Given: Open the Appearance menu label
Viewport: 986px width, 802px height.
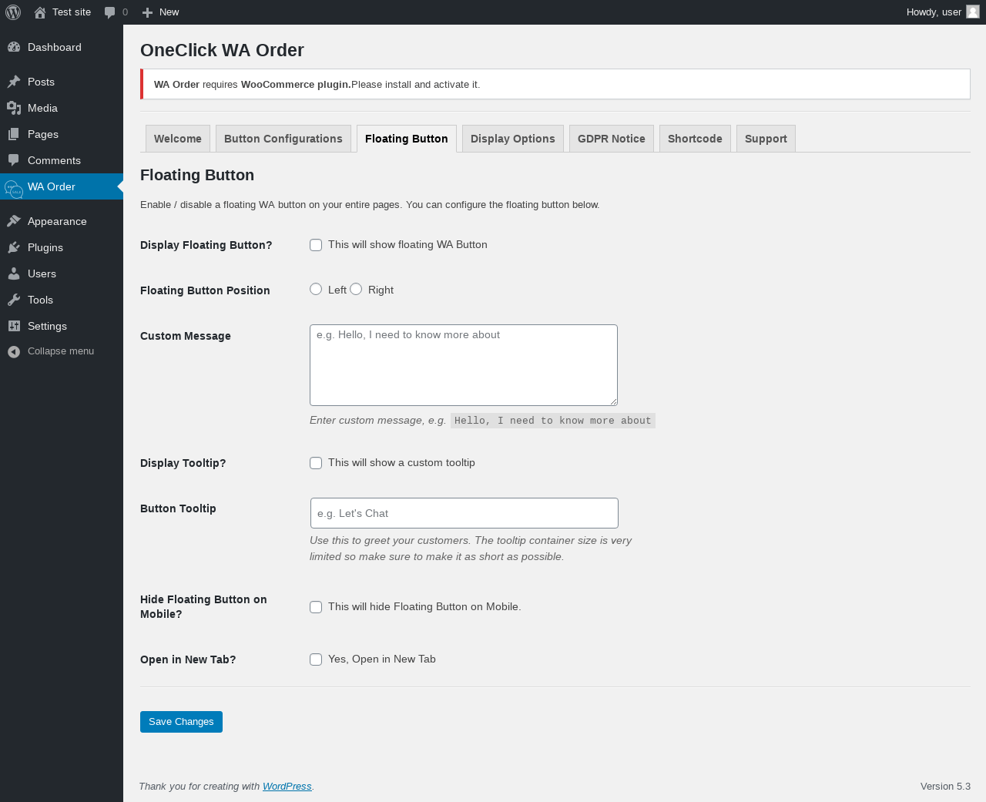Looking at the screenshot, I should (57, 221).
